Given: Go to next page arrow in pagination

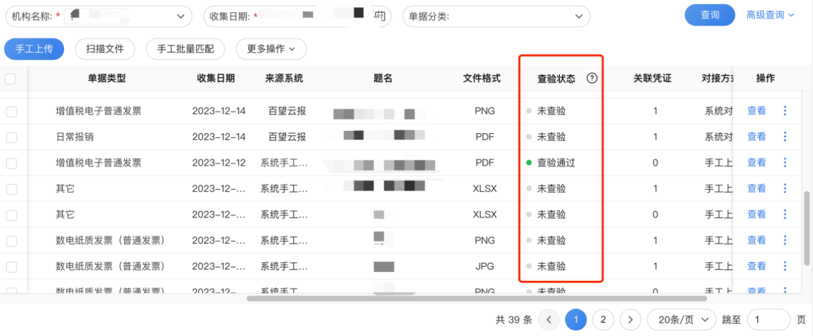Looking at the screenshot, I should (x=630, y=319).
